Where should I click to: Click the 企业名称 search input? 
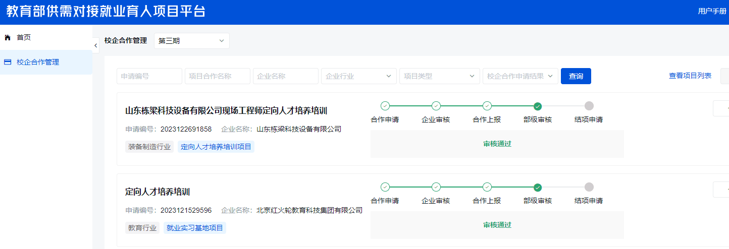point(285,76)
